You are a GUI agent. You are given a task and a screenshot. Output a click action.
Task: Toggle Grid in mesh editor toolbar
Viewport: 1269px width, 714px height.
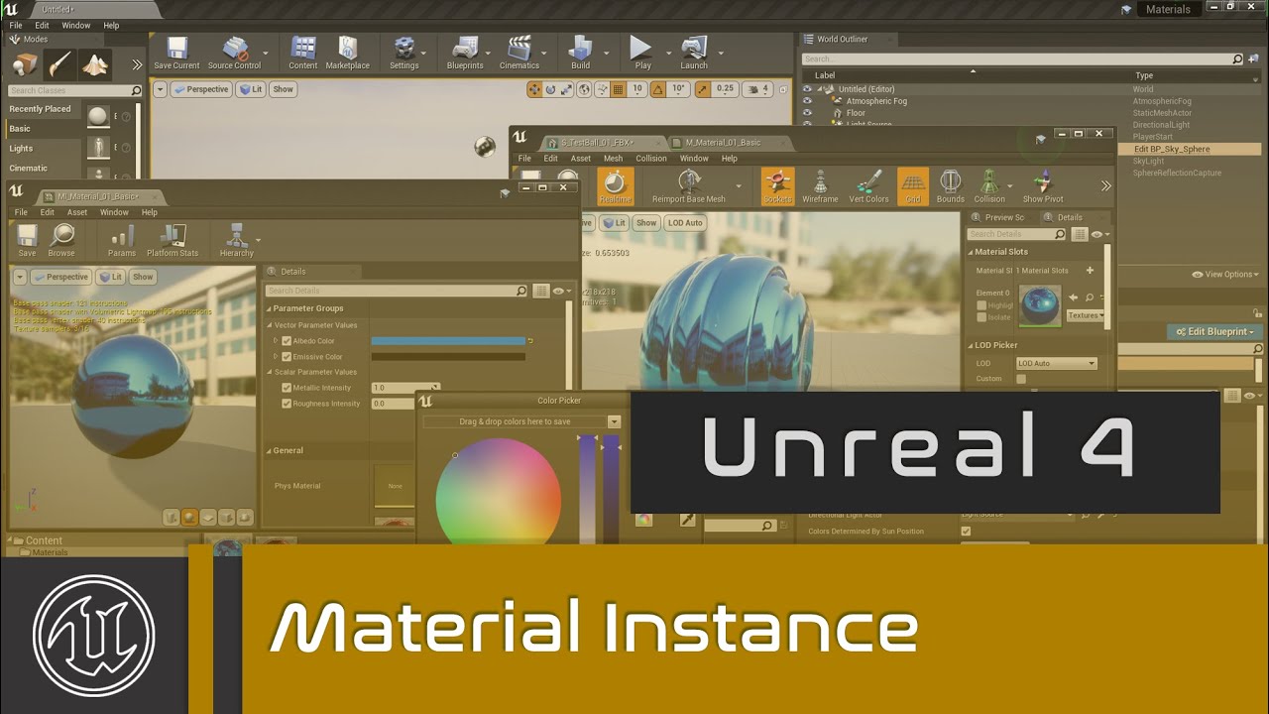point(913,186)
